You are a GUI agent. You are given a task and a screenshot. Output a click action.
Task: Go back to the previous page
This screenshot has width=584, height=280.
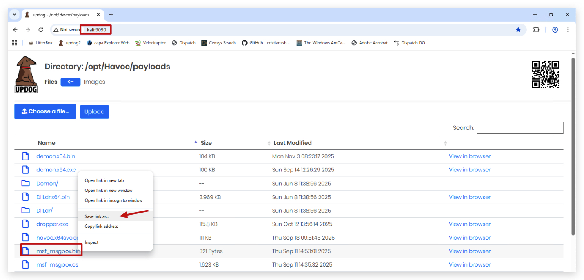tap(16, 30)
